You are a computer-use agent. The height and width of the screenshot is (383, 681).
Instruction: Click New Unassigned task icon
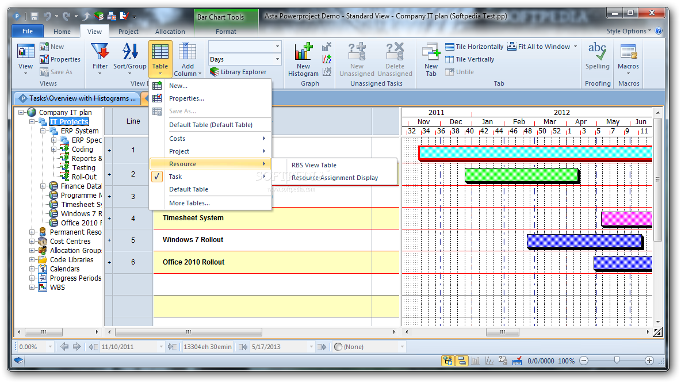[x=357, y=52]
